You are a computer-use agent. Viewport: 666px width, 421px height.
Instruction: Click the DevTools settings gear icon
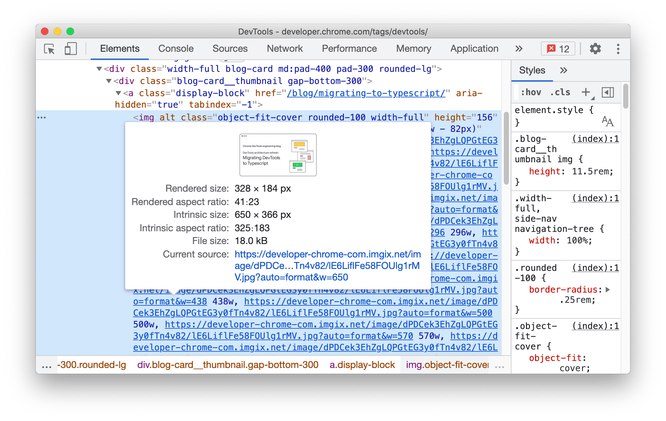coord(595,48)
